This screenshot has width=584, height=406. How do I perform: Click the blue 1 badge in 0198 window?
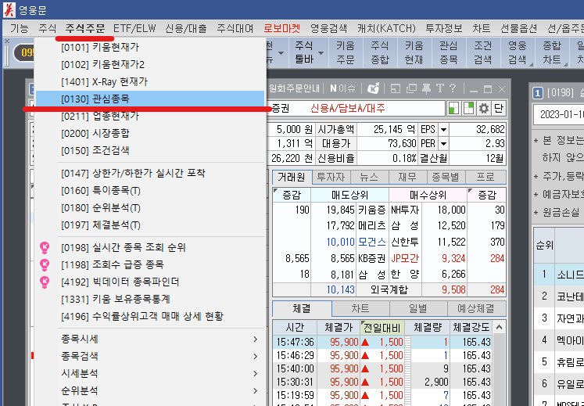(x=538, y=92)
